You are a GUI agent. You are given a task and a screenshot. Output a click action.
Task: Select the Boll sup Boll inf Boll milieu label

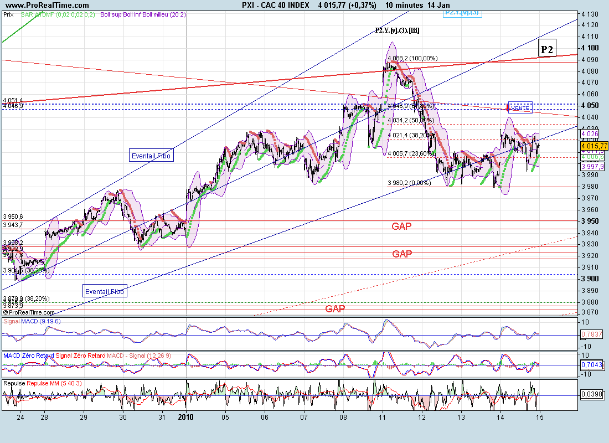click(143, 15)
